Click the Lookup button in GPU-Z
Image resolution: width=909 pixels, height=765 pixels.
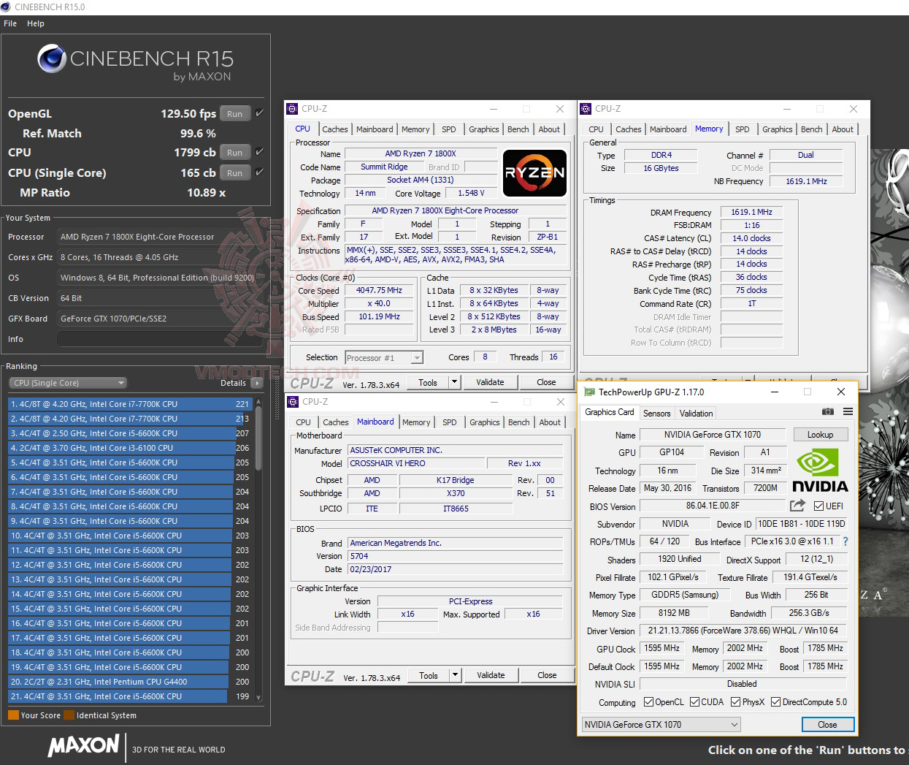(821, 434)
